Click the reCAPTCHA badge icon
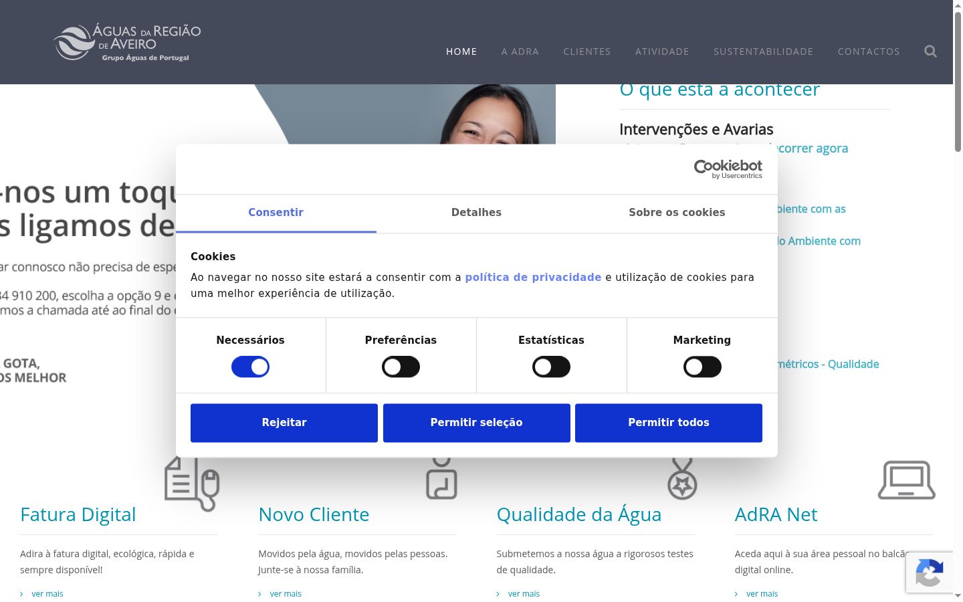The height and width of the screenshot is (602, 963). (929, 573)
